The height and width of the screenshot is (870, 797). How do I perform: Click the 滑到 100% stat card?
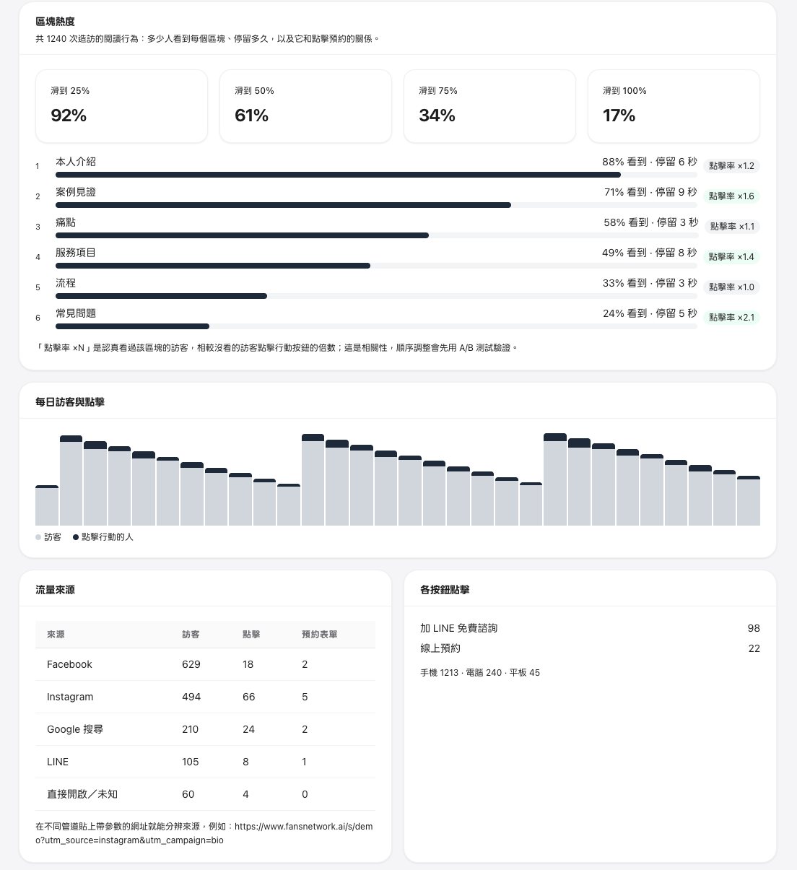click(674, 106)
